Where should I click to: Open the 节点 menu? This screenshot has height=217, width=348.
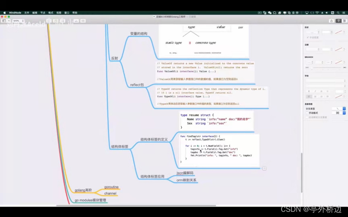(43, 13)
